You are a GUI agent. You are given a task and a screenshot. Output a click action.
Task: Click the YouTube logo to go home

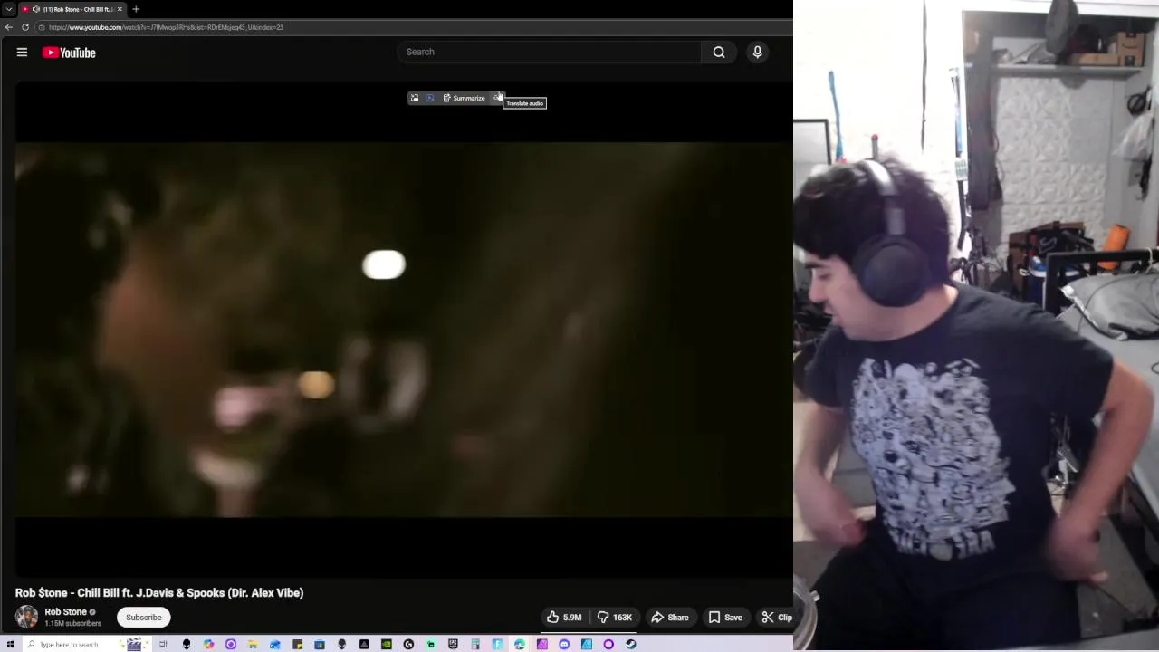(69, 53)
